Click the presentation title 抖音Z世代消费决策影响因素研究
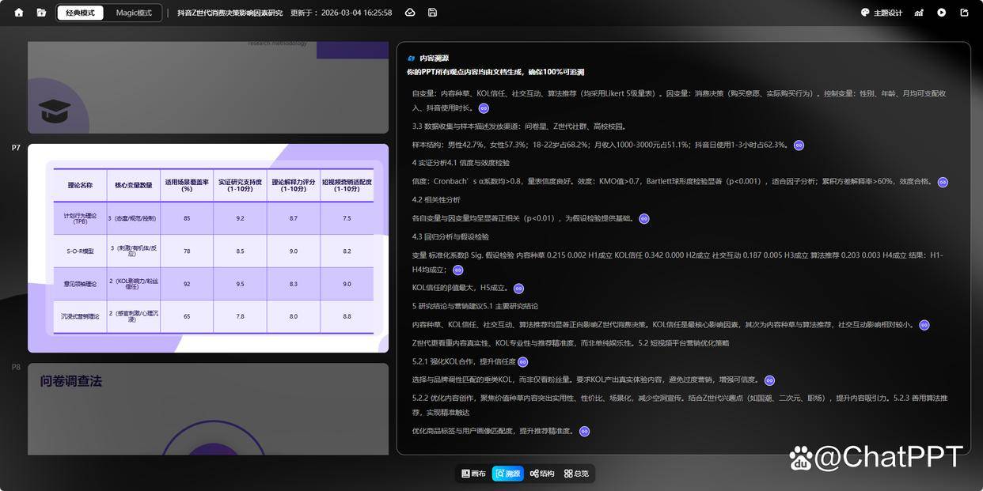The width and height of the screenshot is (983, 491). (x=230, y=13)
